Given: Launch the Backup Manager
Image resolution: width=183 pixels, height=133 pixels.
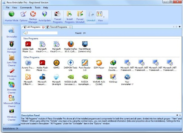Looking at the screenshot, I should click(33, 17).
